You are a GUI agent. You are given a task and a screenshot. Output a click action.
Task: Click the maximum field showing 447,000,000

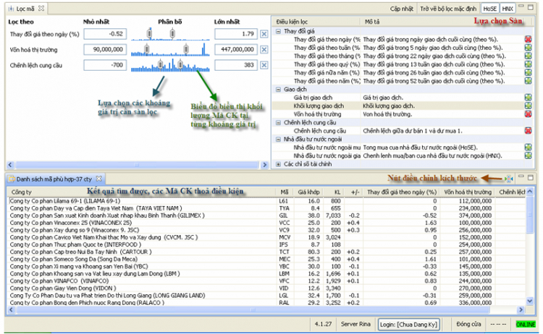(x=236, y=49)
